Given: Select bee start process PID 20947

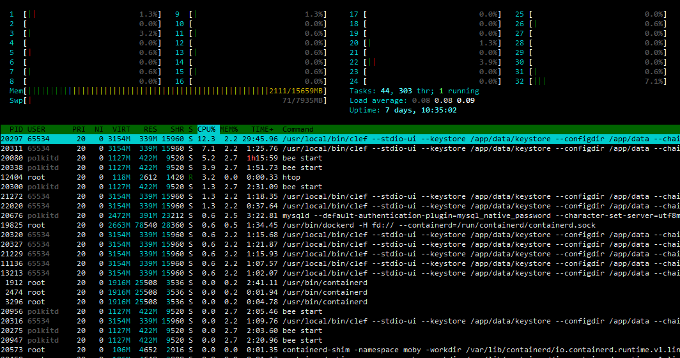Looking at the screenshot, I should pyautogui.click(x=340, y=339).
